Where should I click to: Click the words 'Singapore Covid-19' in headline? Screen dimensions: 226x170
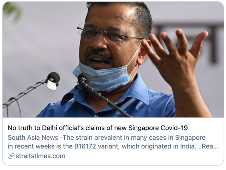pos(158,128)
